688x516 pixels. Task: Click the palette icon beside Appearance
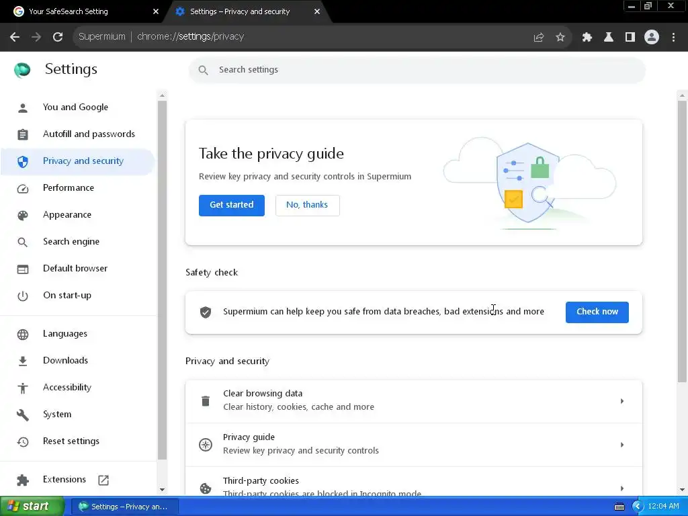[23, 215]
